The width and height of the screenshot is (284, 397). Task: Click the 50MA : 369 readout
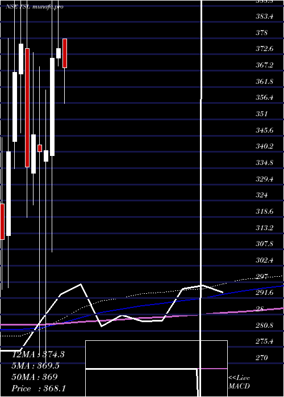tap(35, 377)
